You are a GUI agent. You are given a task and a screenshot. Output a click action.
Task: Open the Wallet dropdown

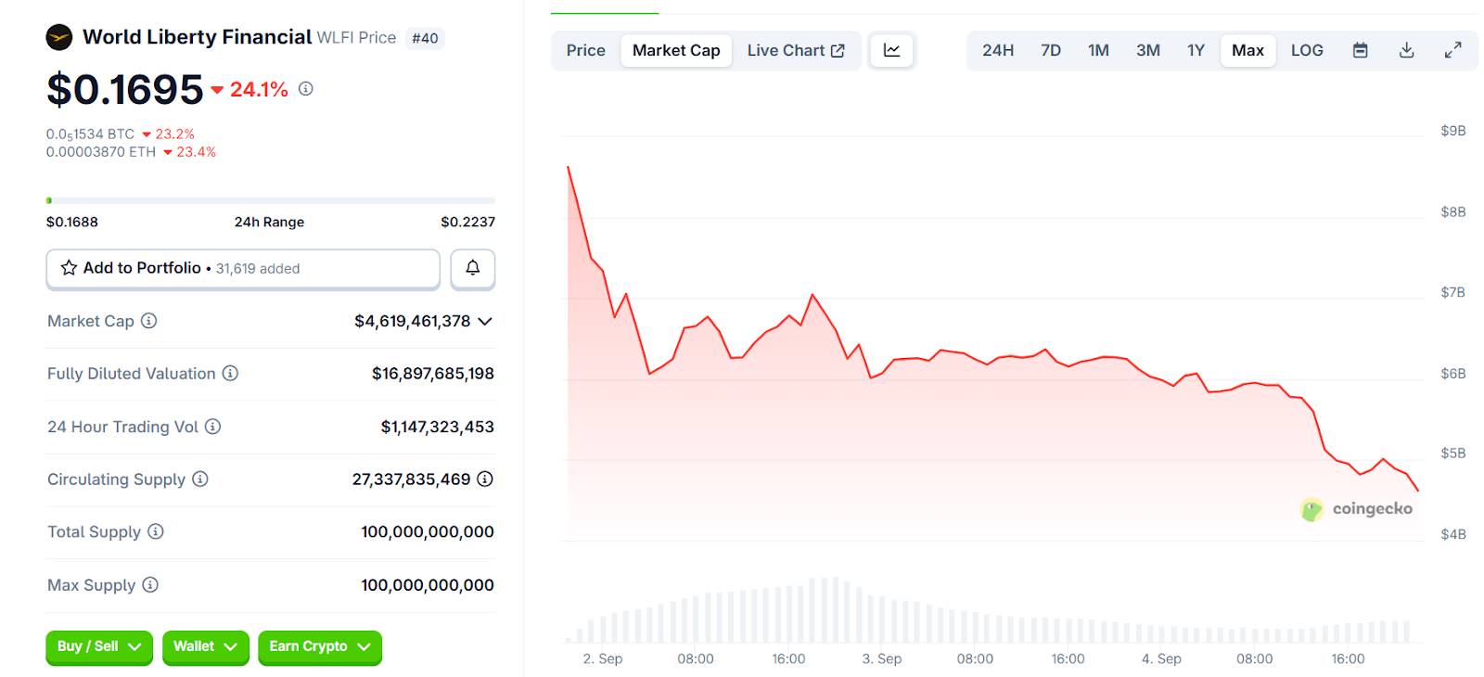click(205, 646)
